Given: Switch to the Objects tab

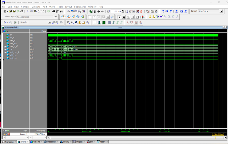Looking at the screenshot, I should 36,142.
